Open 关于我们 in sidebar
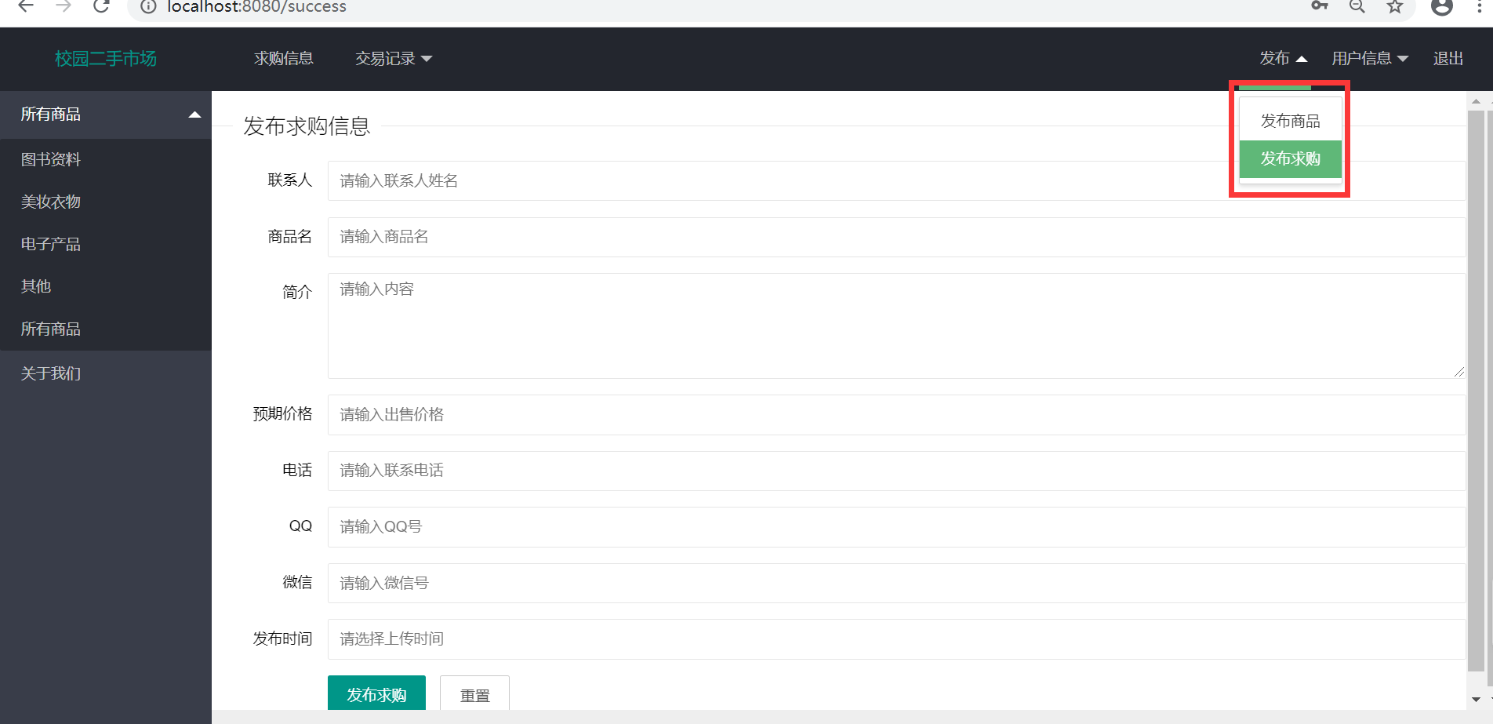Viewport: 1493px width, 724px height. [x=106, y=374]
